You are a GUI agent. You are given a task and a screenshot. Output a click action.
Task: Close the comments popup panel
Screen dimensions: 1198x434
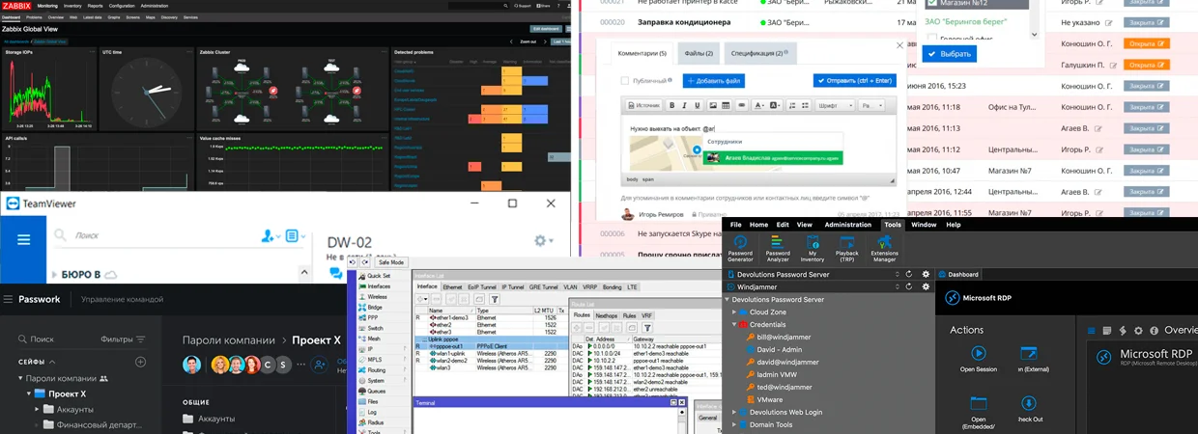pos(900,45)
